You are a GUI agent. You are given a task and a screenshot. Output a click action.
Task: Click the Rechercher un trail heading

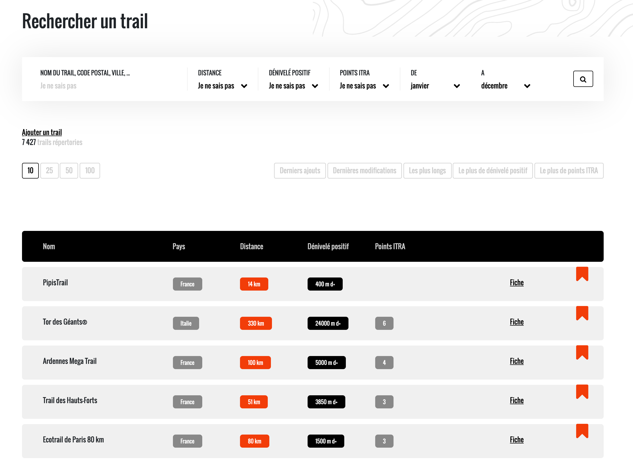point(85,21)
